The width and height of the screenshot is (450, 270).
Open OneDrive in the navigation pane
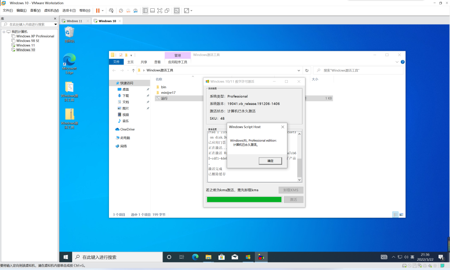(x=125, y=129)
